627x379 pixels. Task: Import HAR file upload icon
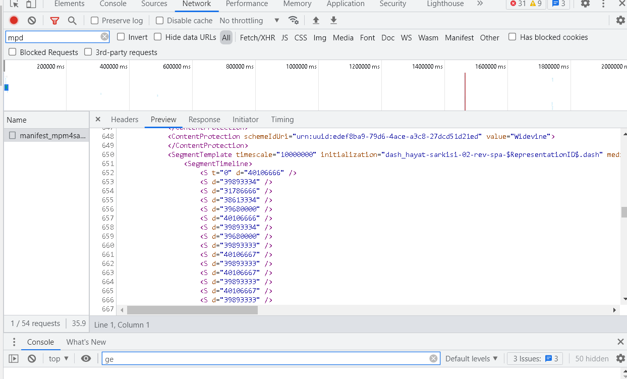pos(316,21)
